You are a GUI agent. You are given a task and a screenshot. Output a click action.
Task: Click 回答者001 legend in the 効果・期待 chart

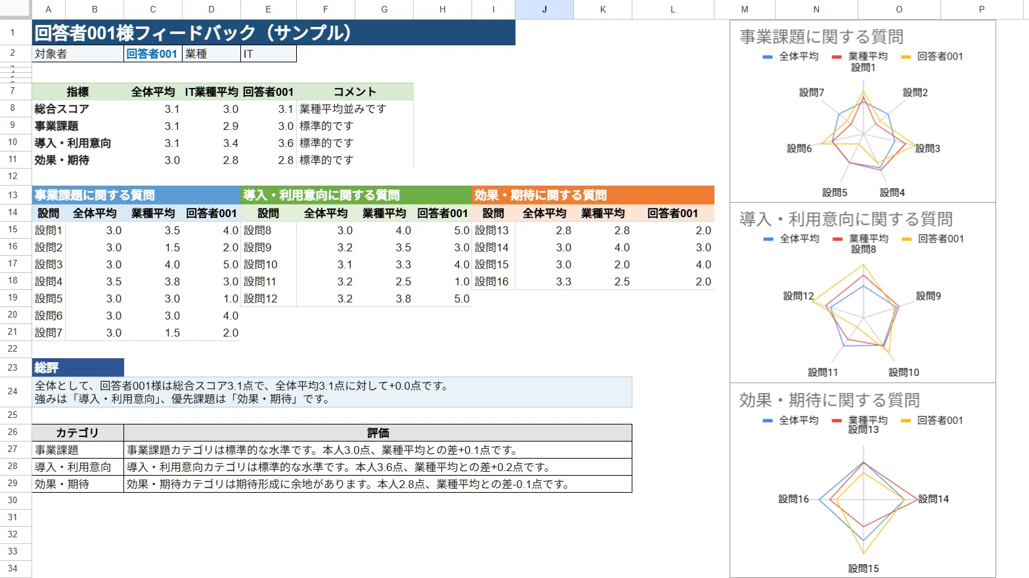pos(932,421)
